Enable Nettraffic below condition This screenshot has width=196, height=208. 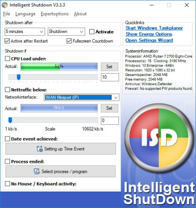[x=7, y=90]
